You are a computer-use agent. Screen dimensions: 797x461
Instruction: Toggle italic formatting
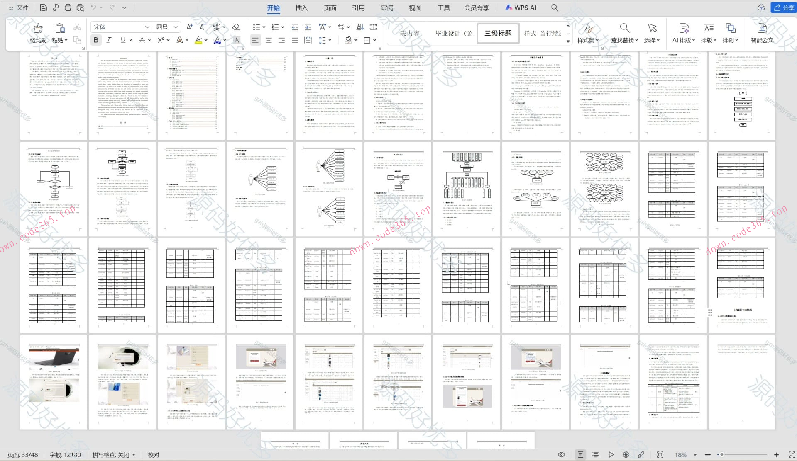point(109,40)
